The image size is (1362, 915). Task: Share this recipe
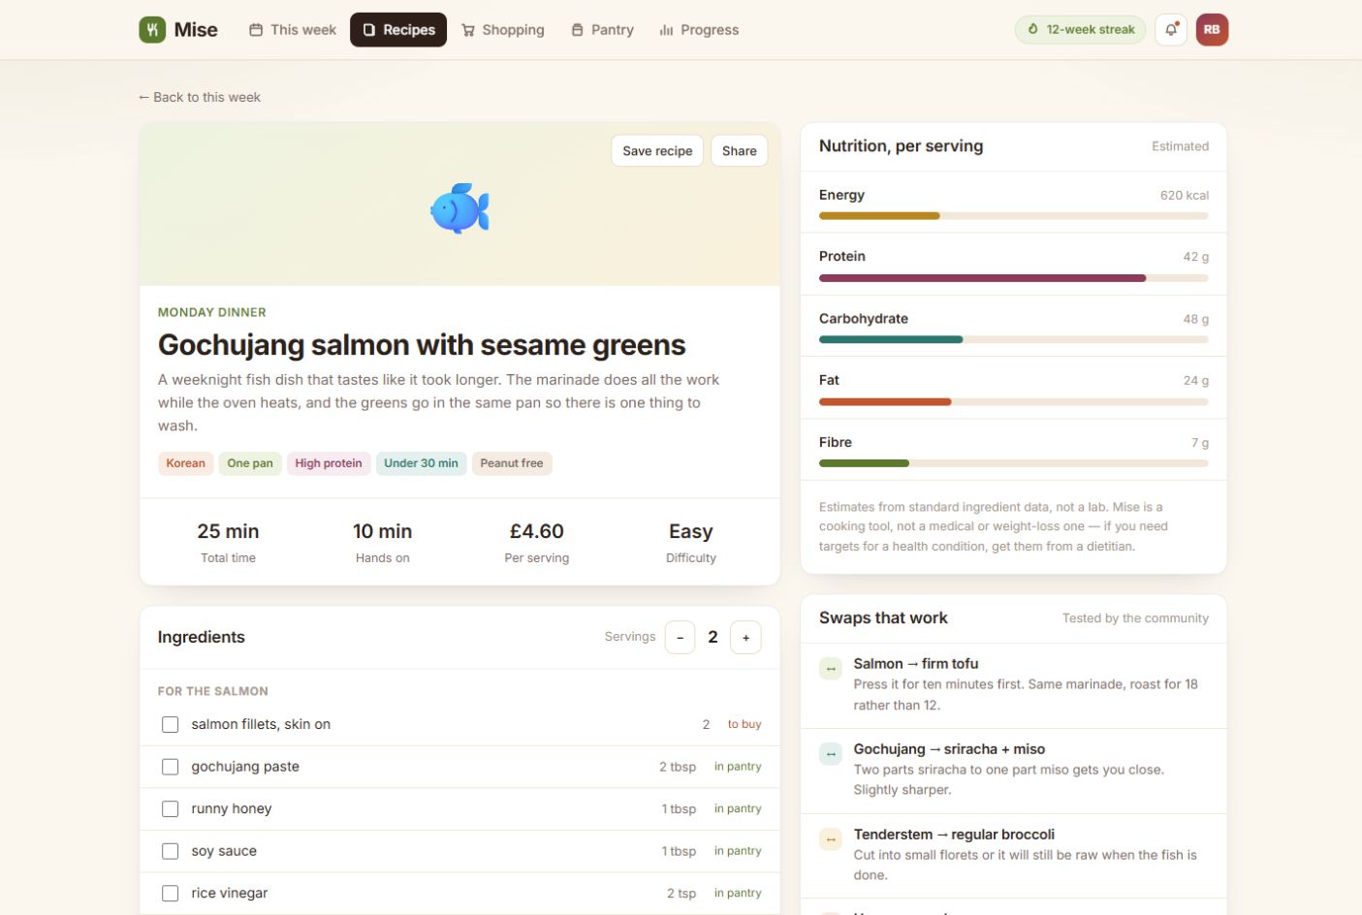coord(740,151)
